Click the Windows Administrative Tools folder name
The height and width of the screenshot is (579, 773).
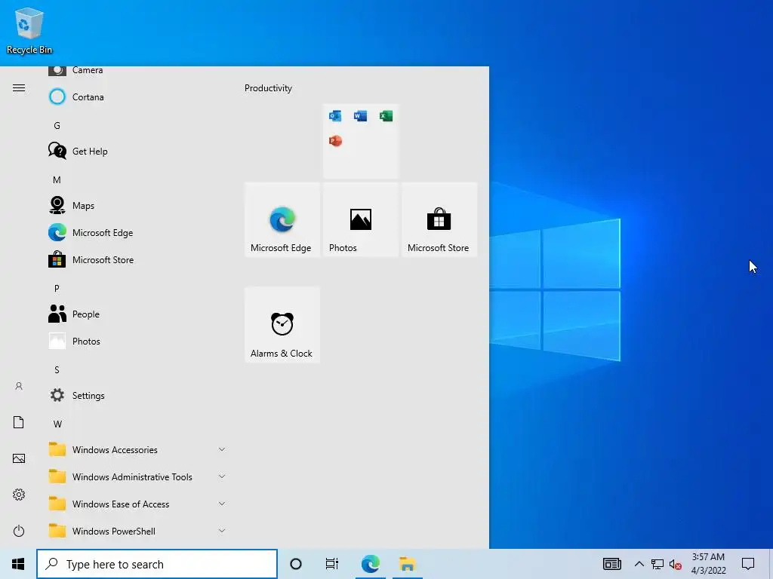pyautogui.click(x=132, y=477)
